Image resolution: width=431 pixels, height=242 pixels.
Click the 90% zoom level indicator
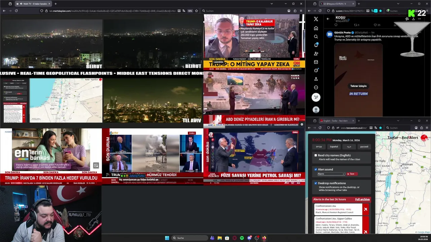pos(190,11)
